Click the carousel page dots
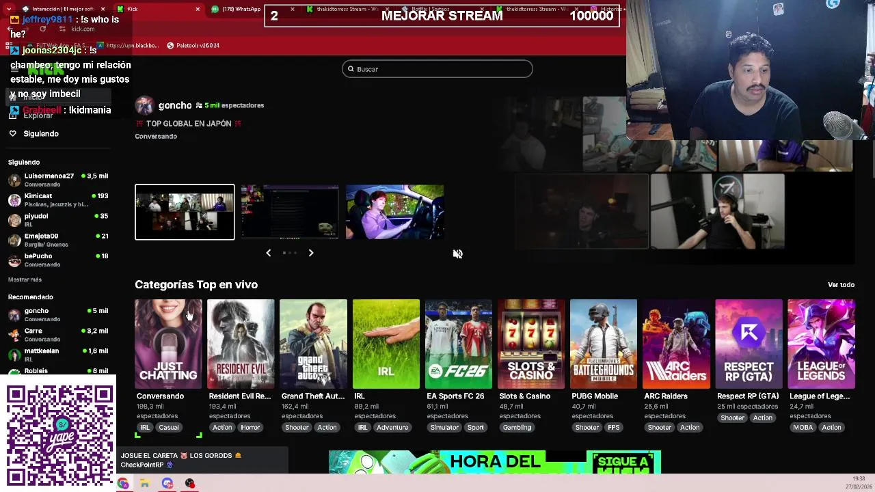 tap(290, 253)
